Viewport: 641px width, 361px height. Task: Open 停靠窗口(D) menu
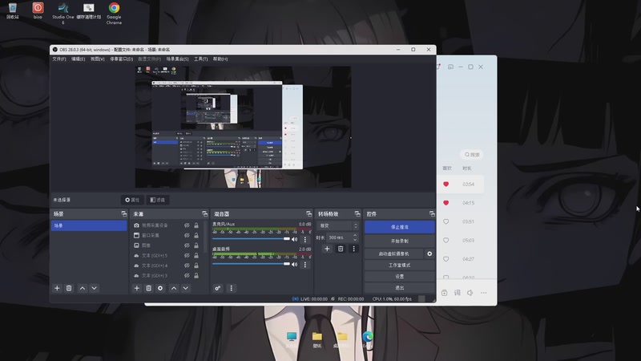pos(122,59)
